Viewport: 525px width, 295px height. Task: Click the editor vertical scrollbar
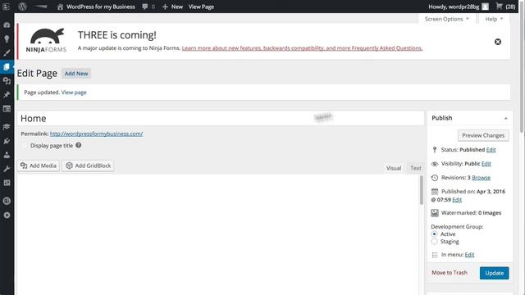click(421, 189)
